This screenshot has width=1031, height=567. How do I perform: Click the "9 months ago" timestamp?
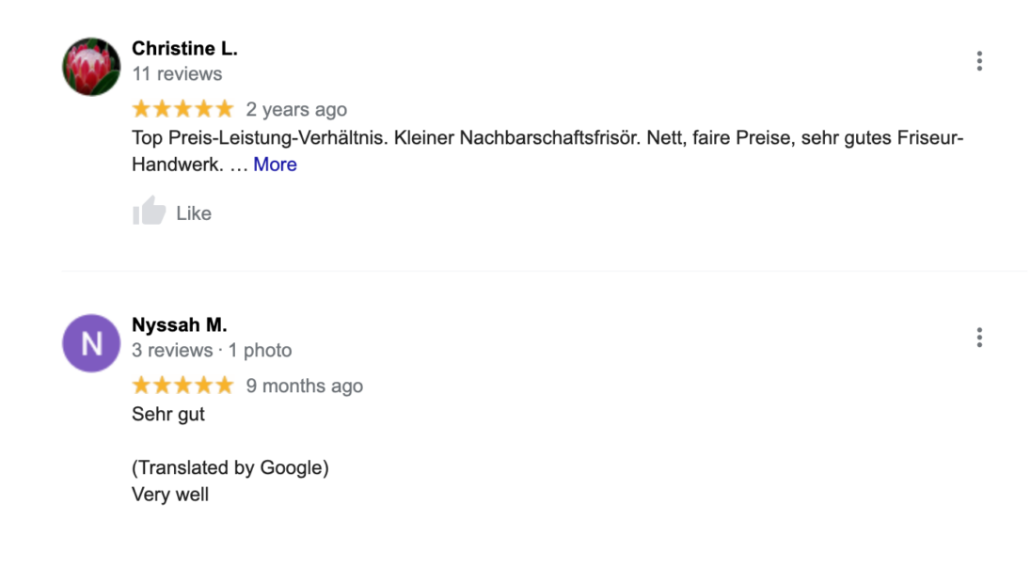[x=305, y=386]
